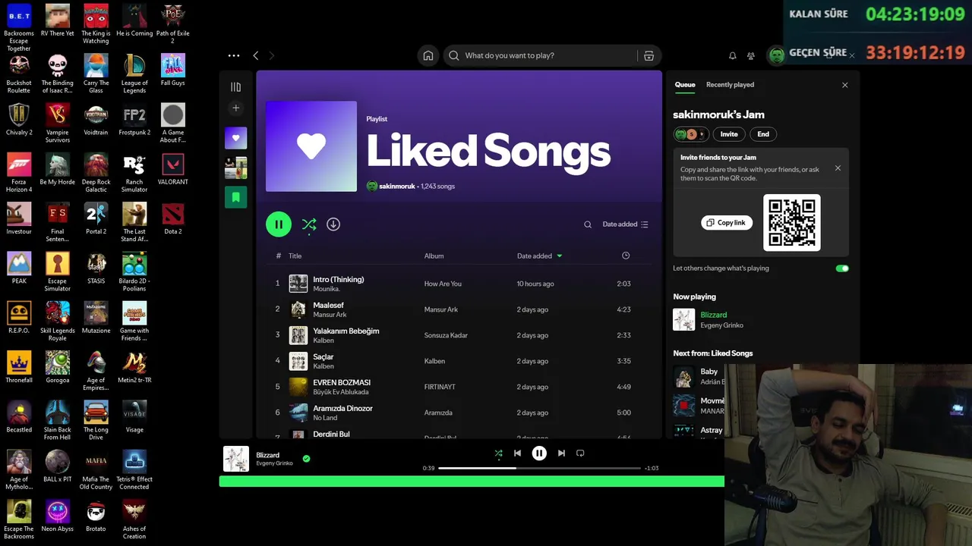
Task: Sort by Album column header
Action: point(434,256)
